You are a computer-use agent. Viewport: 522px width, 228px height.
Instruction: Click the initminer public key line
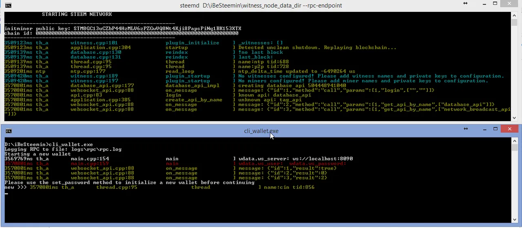[x=123, y=29]
